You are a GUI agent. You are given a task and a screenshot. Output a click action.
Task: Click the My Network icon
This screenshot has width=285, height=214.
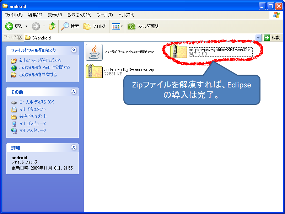(14, 131)
